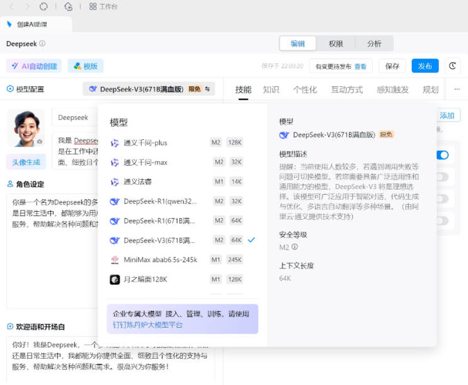Click the Deepseek name input field
468x385 pixels.
[x=75, y=117]
